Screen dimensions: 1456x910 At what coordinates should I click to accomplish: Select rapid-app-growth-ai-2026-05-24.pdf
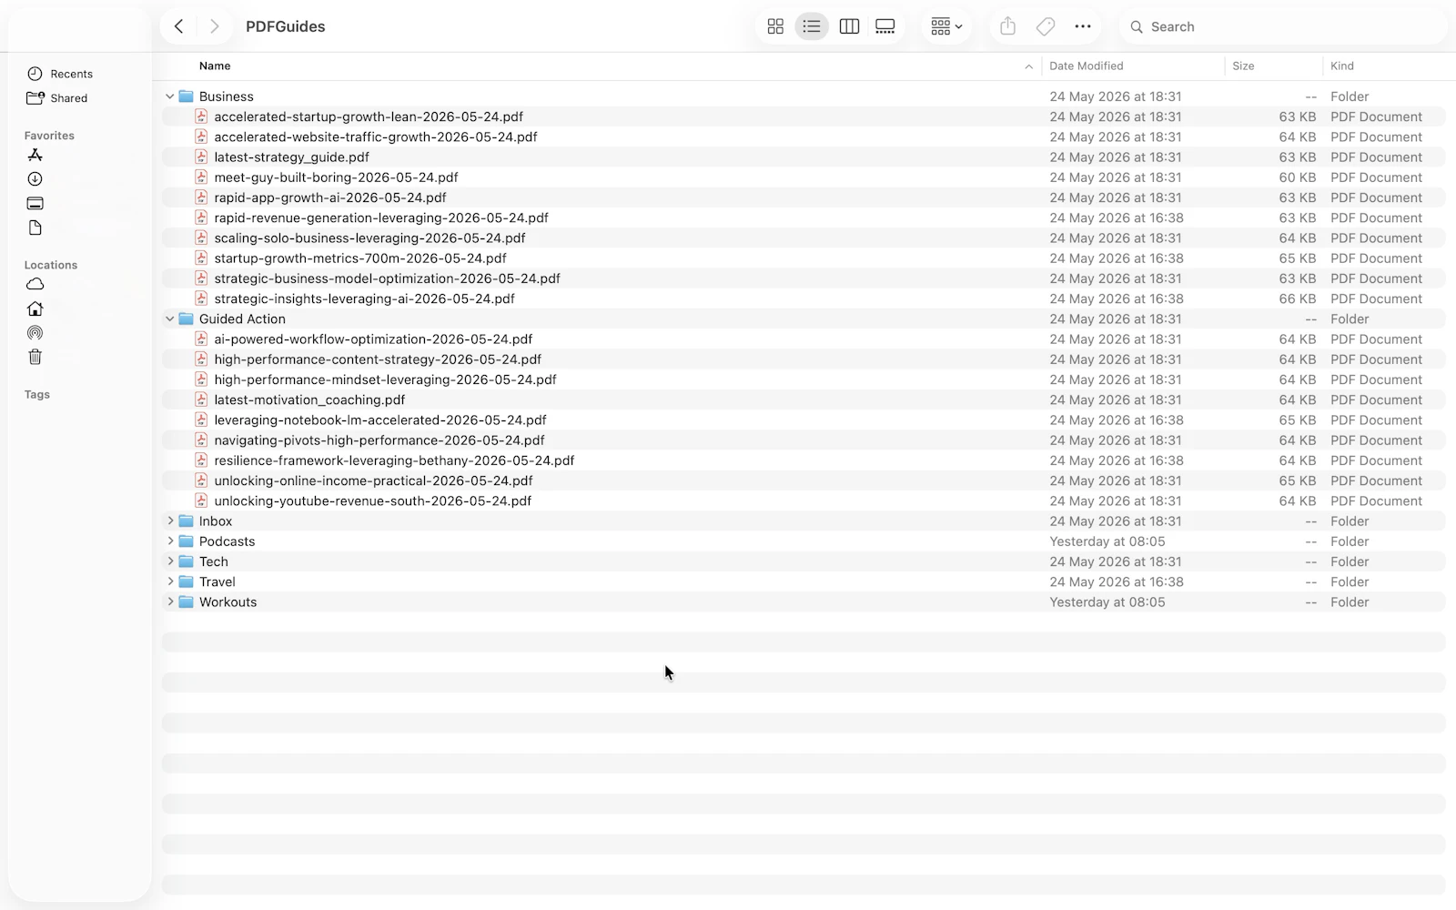(x=330, y=197)
